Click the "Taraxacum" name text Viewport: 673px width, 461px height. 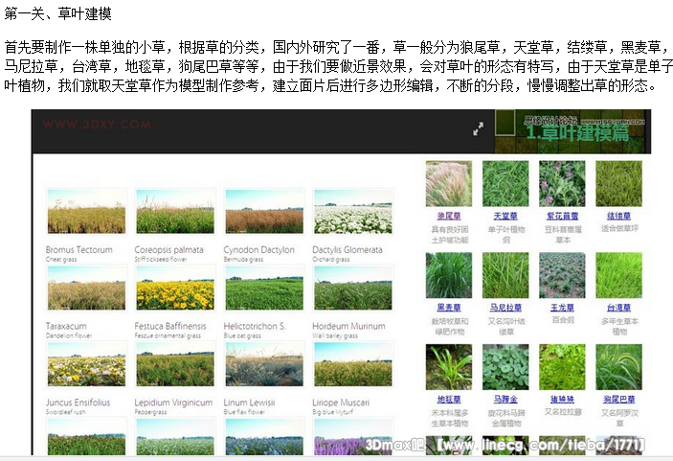pyautogui.click(x=66, y=326)
